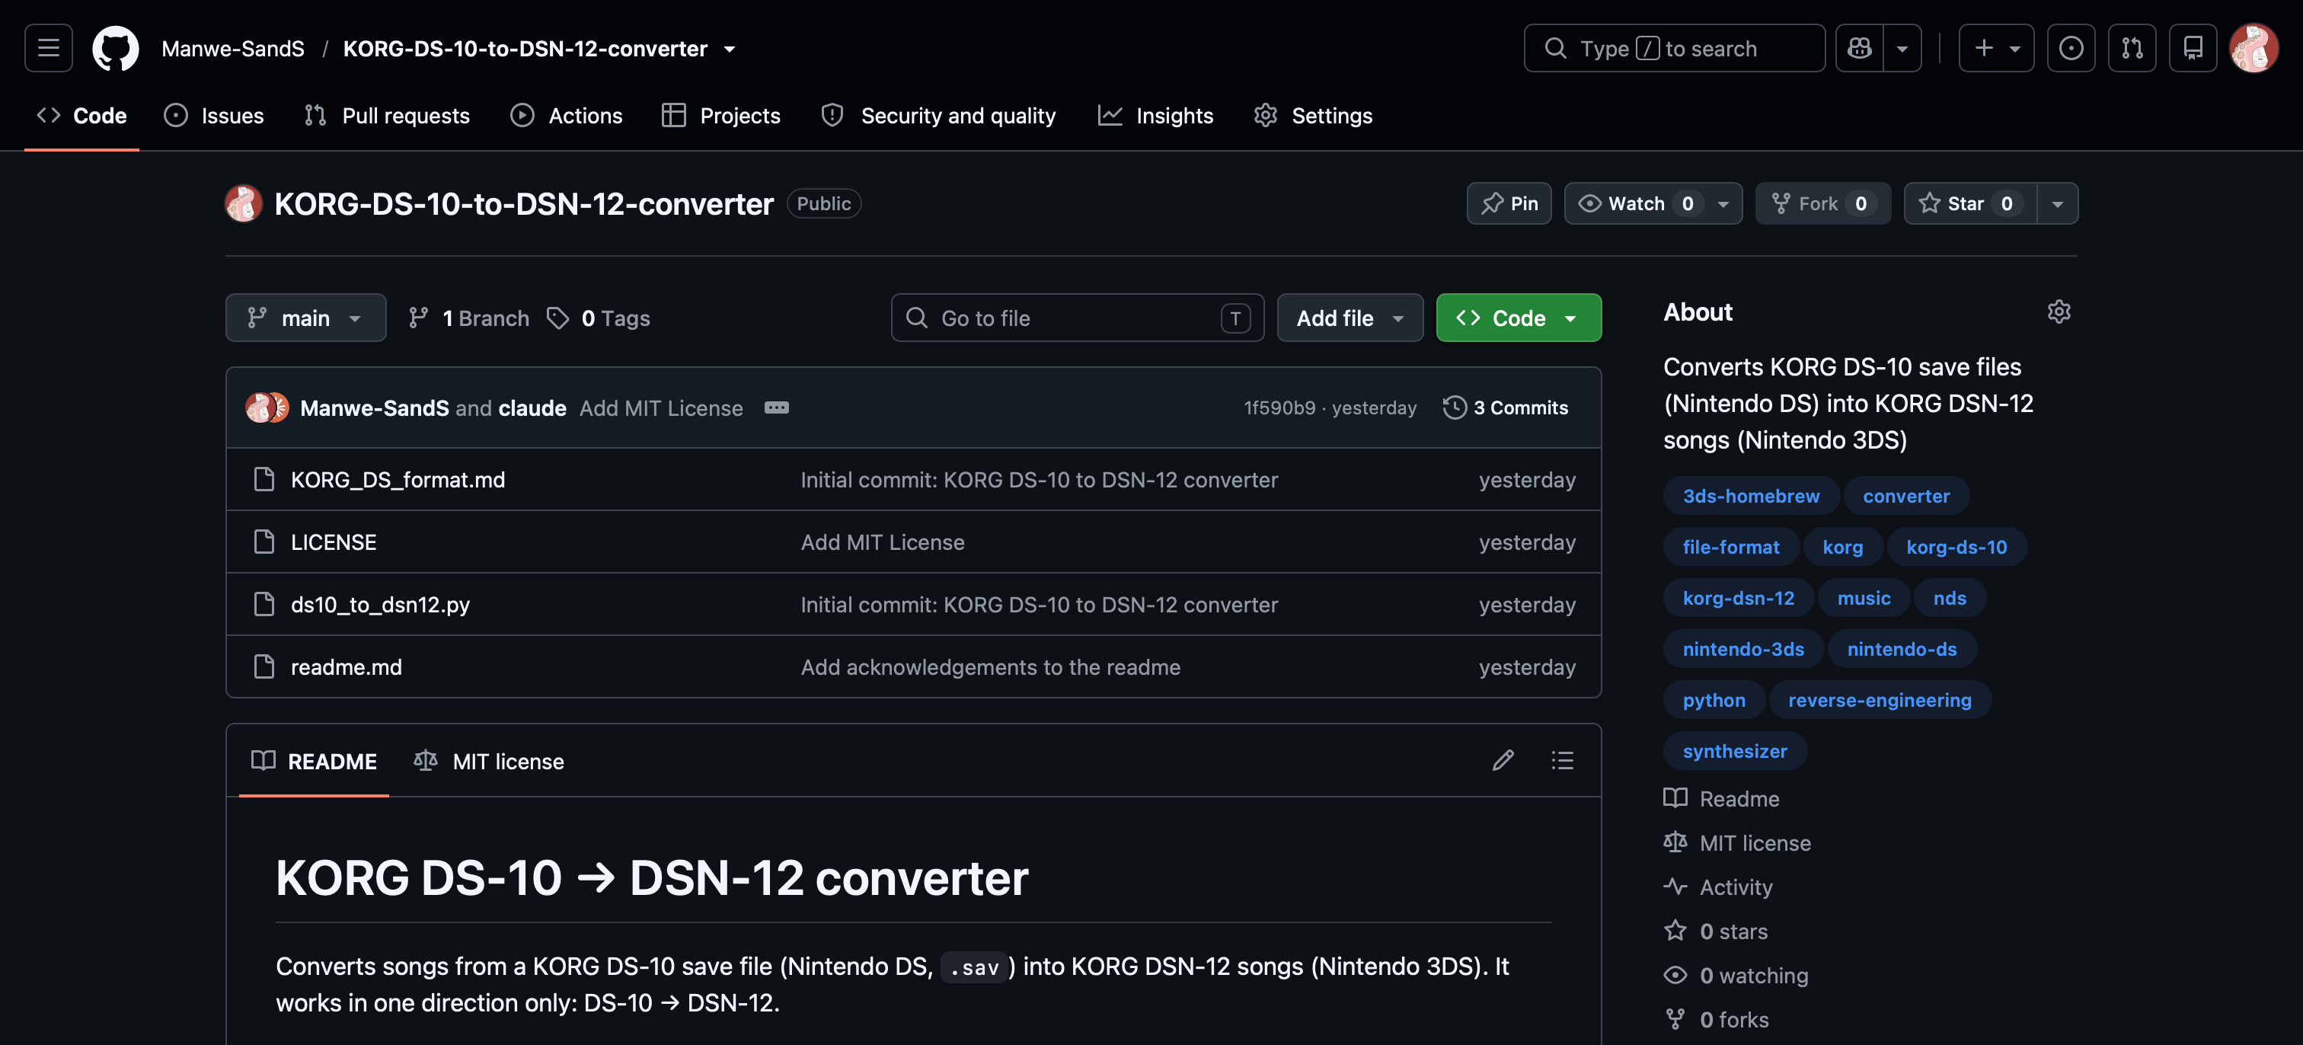
Task: Click claude co-author link in commit row
Action: click(532, 407)
